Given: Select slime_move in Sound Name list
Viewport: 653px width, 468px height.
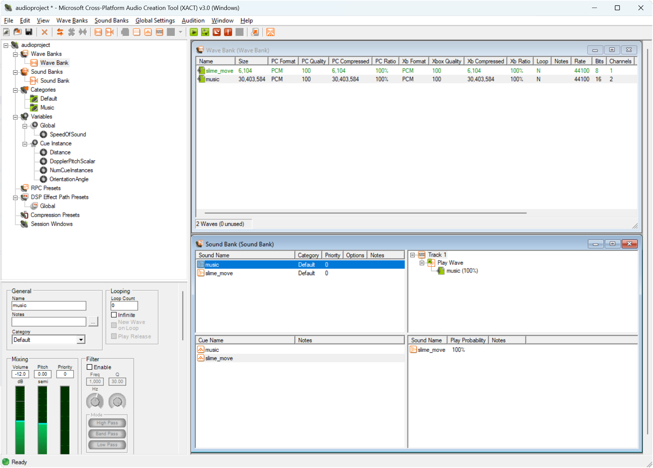Looking at the screenshot, I should pyautogui.click(x=300, y=273).
